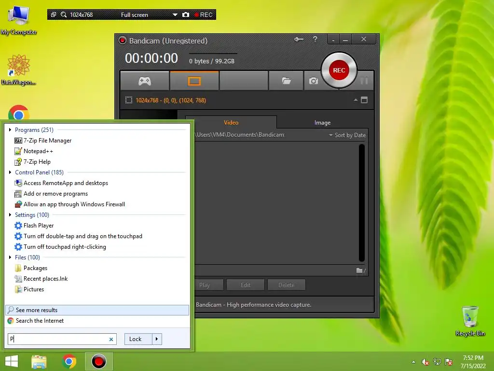This screenshot has height=371, width=494.
Task: Click the Bandicam taskbar icon
Action: (x=98, y=361)
